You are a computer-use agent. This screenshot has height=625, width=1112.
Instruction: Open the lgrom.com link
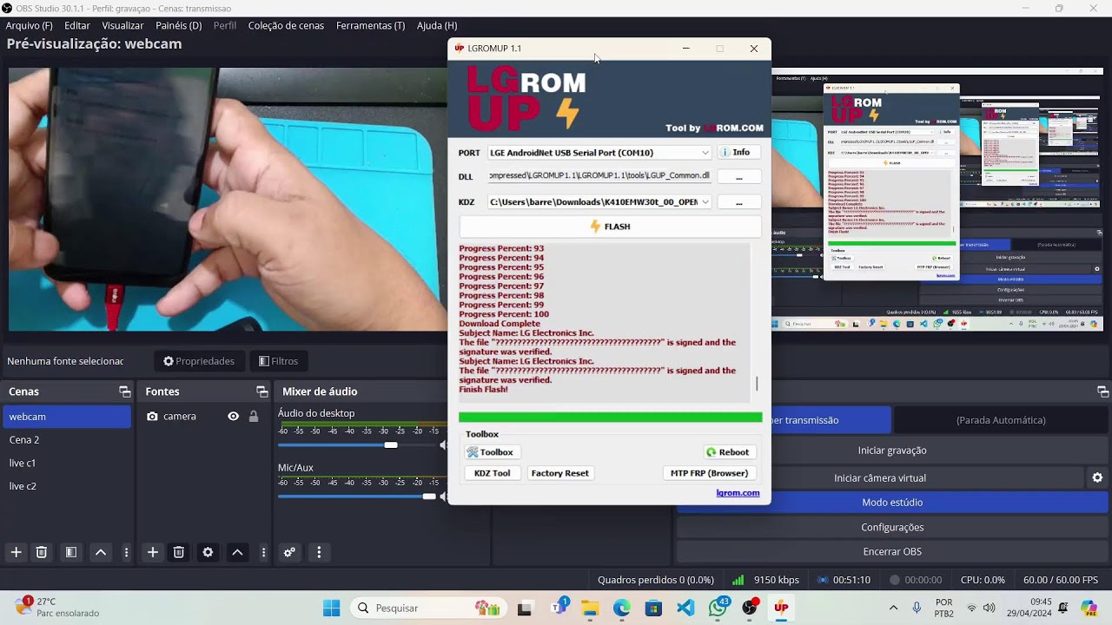(x=738, y=493)
